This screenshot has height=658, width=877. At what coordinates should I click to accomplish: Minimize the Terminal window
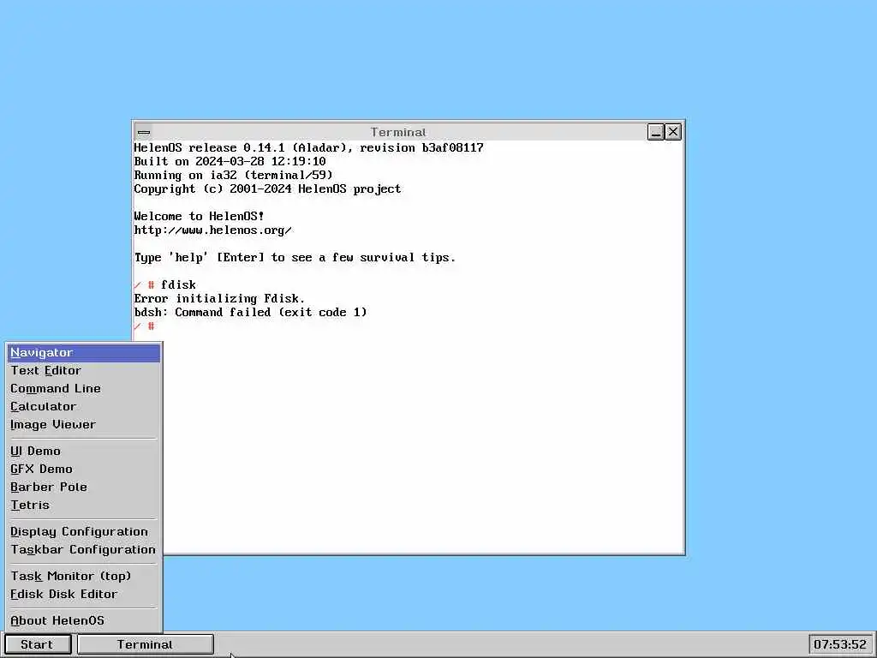point(655,132)
